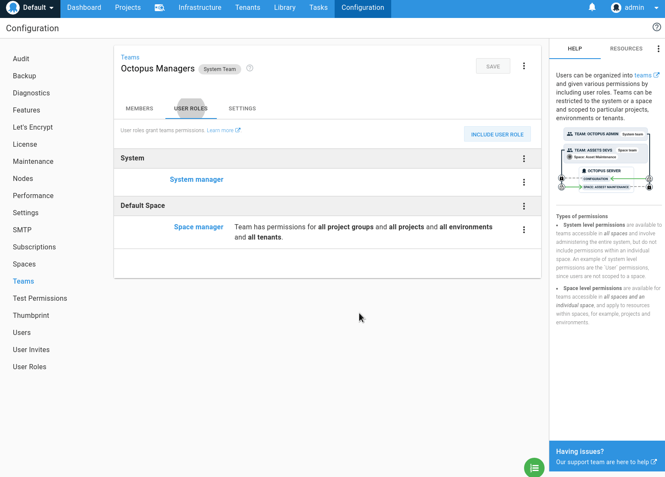Open kebab menu on System manager row
The height and width of the screenshot is (477, 665).
(524, 182)
